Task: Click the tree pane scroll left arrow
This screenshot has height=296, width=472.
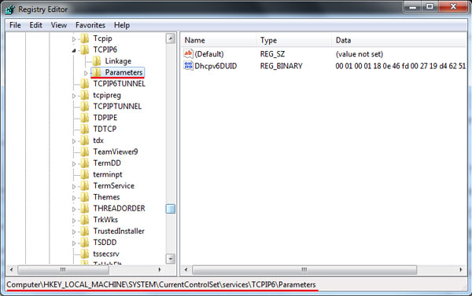Action: 11,269
